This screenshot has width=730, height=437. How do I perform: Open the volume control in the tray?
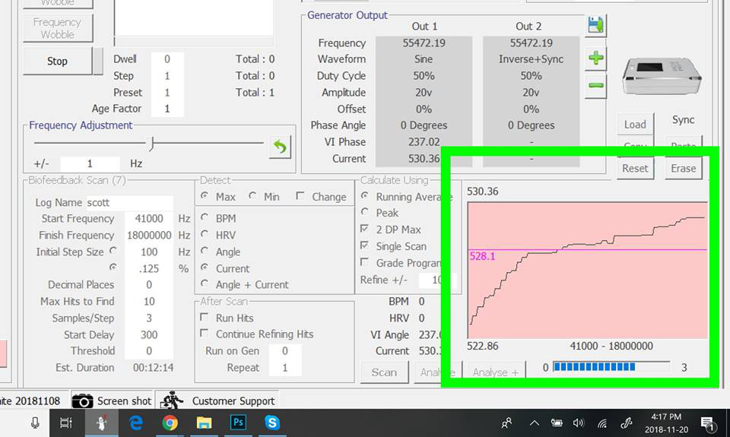click(x=578, y=423)
